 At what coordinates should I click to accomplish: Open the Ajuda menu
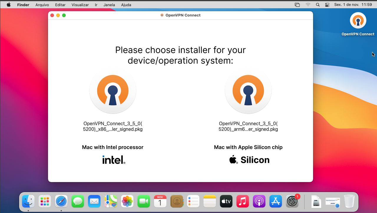(126, 5)
